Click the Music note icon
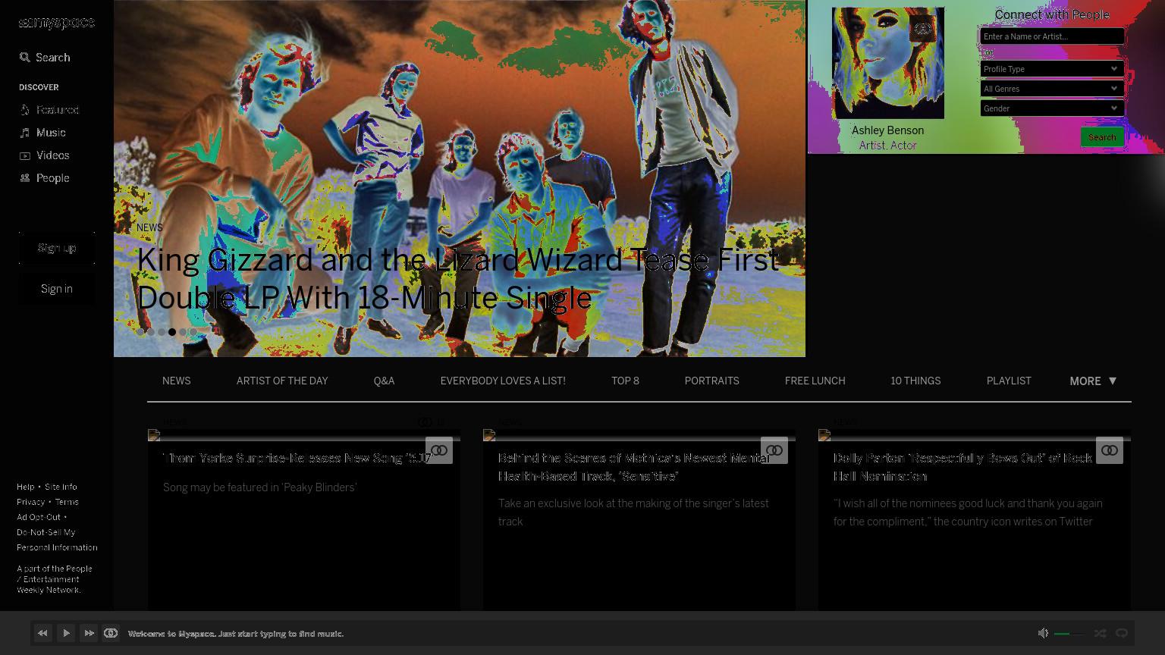Image resolution: width=1165 pixels, height=655 pixels. [x=25, y=133]
